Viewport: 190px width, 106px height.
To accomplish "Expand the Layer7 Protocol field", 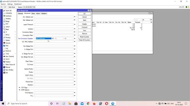I will coord(75,24).
